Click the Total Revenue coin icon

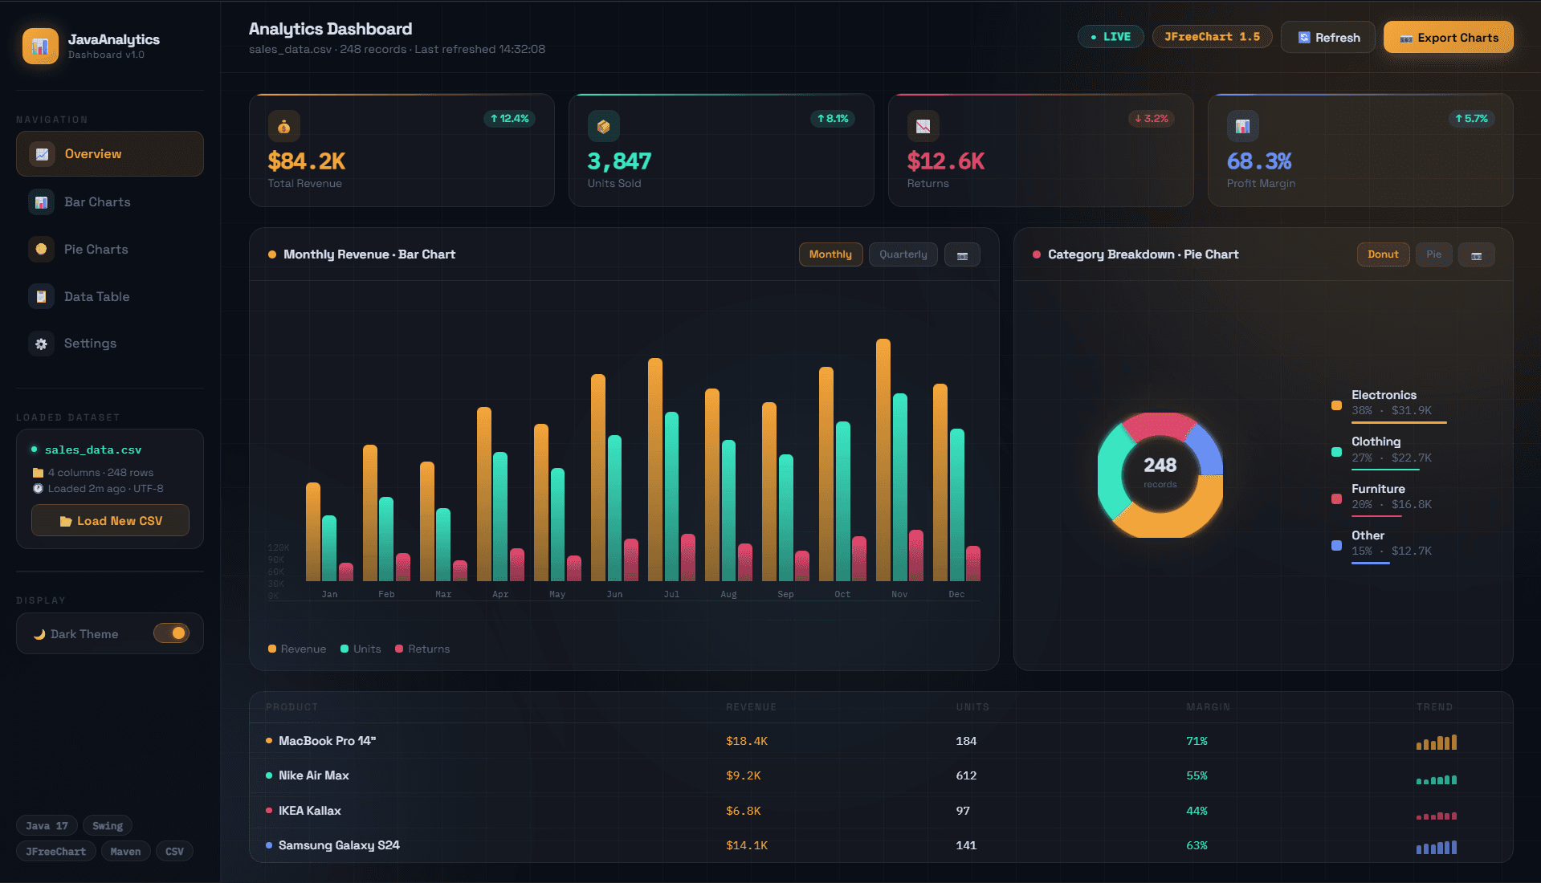point(283,126)
